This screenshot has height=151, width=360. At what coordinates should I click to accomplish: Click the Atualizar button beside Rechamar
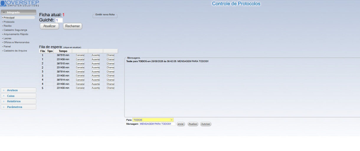coord(49,26)
